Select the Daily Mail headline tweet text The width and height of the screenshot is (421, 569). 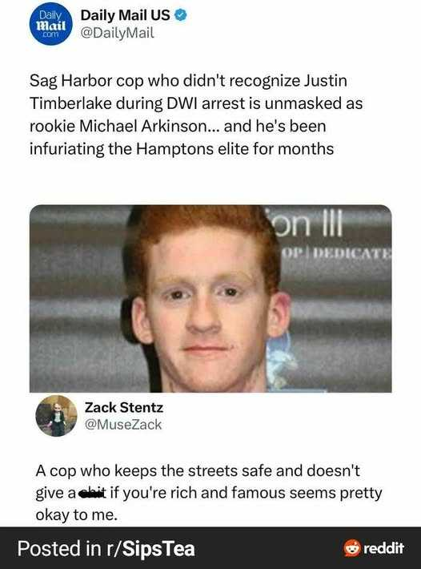point(196,115)
